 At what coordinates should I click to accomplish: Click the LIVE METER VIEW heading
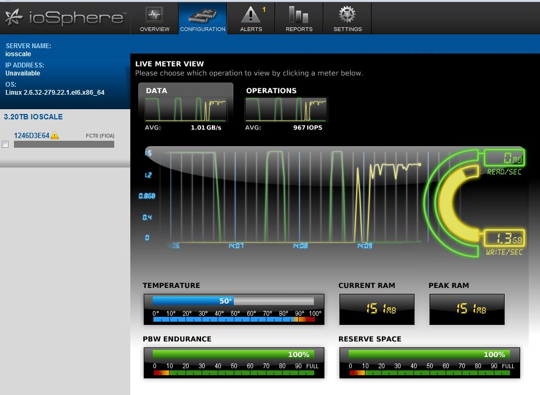pyautogui.click(x=169, y=64)
